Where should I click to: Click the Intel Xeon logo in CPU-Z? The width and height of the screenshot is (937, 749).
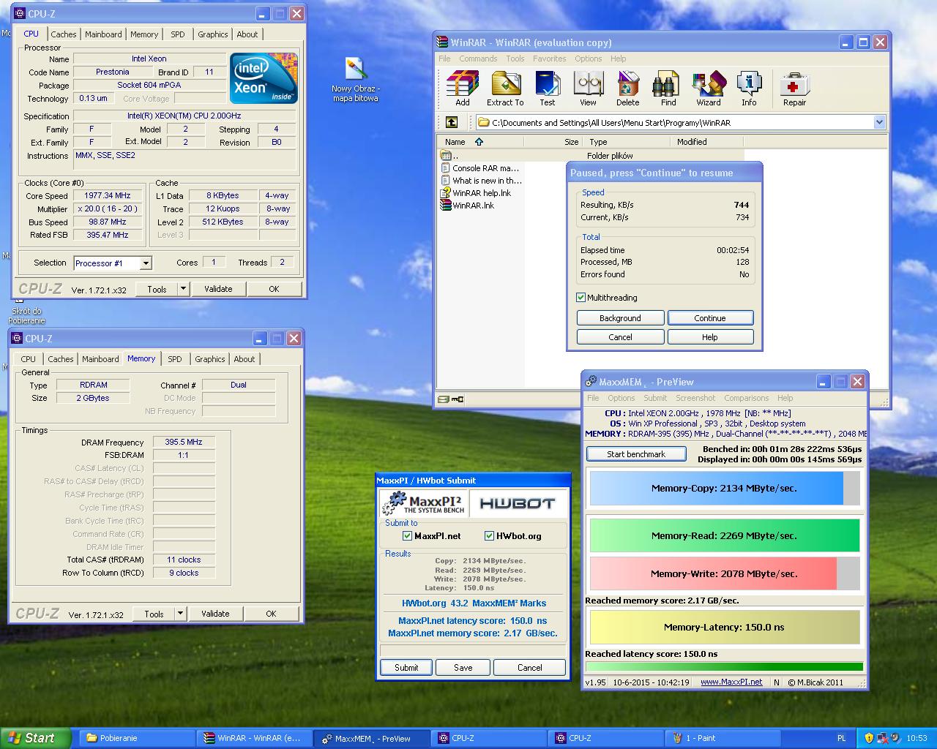(264, 78)
